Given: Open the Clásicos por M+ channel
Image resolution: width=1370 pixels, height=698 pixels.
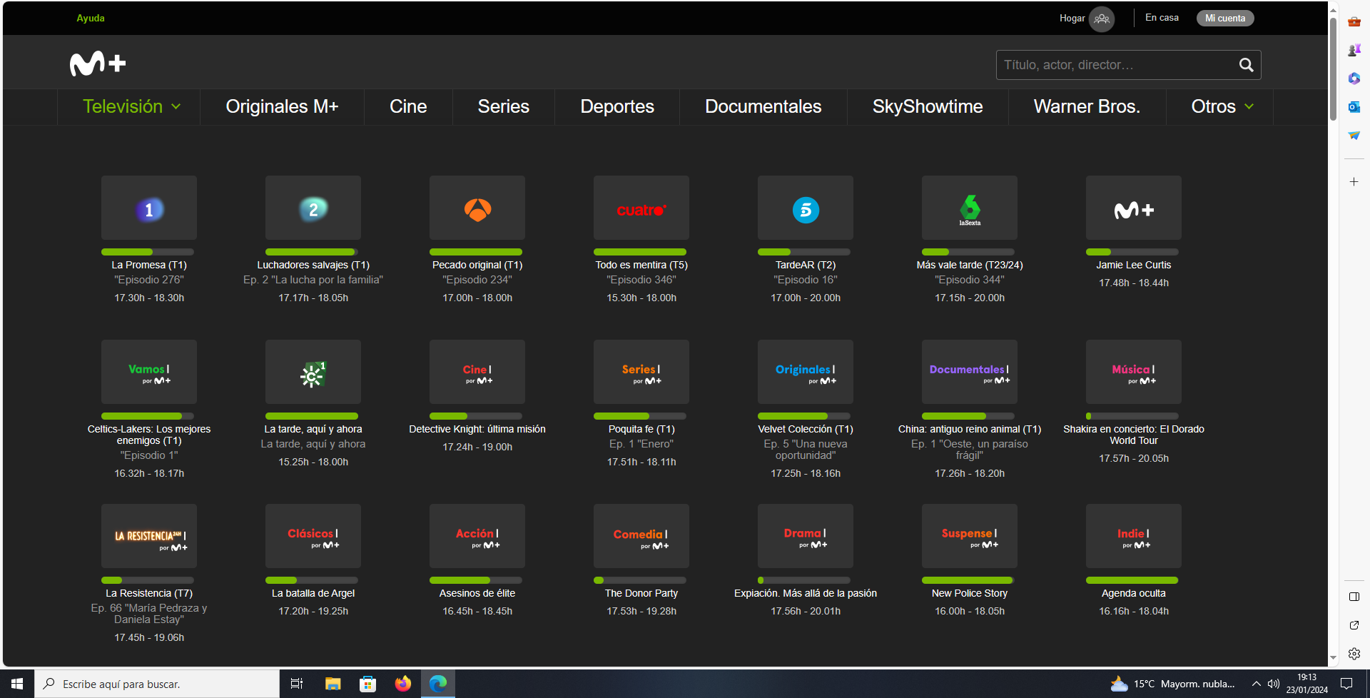Looking at the screenshot, I should tap(313, 536).
